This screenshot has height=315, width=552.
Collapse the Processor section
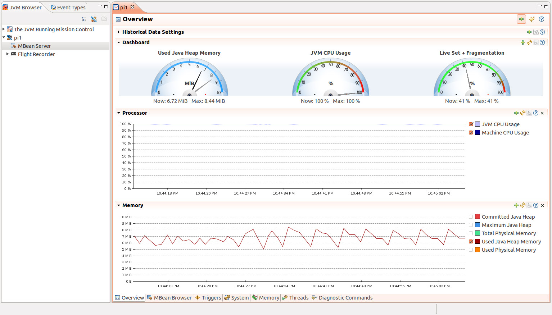119,113
